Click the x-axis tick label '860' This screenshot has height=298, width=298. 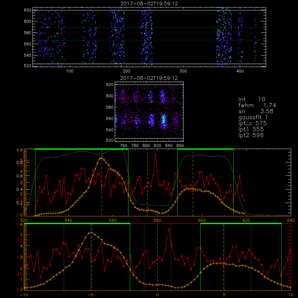180,146
